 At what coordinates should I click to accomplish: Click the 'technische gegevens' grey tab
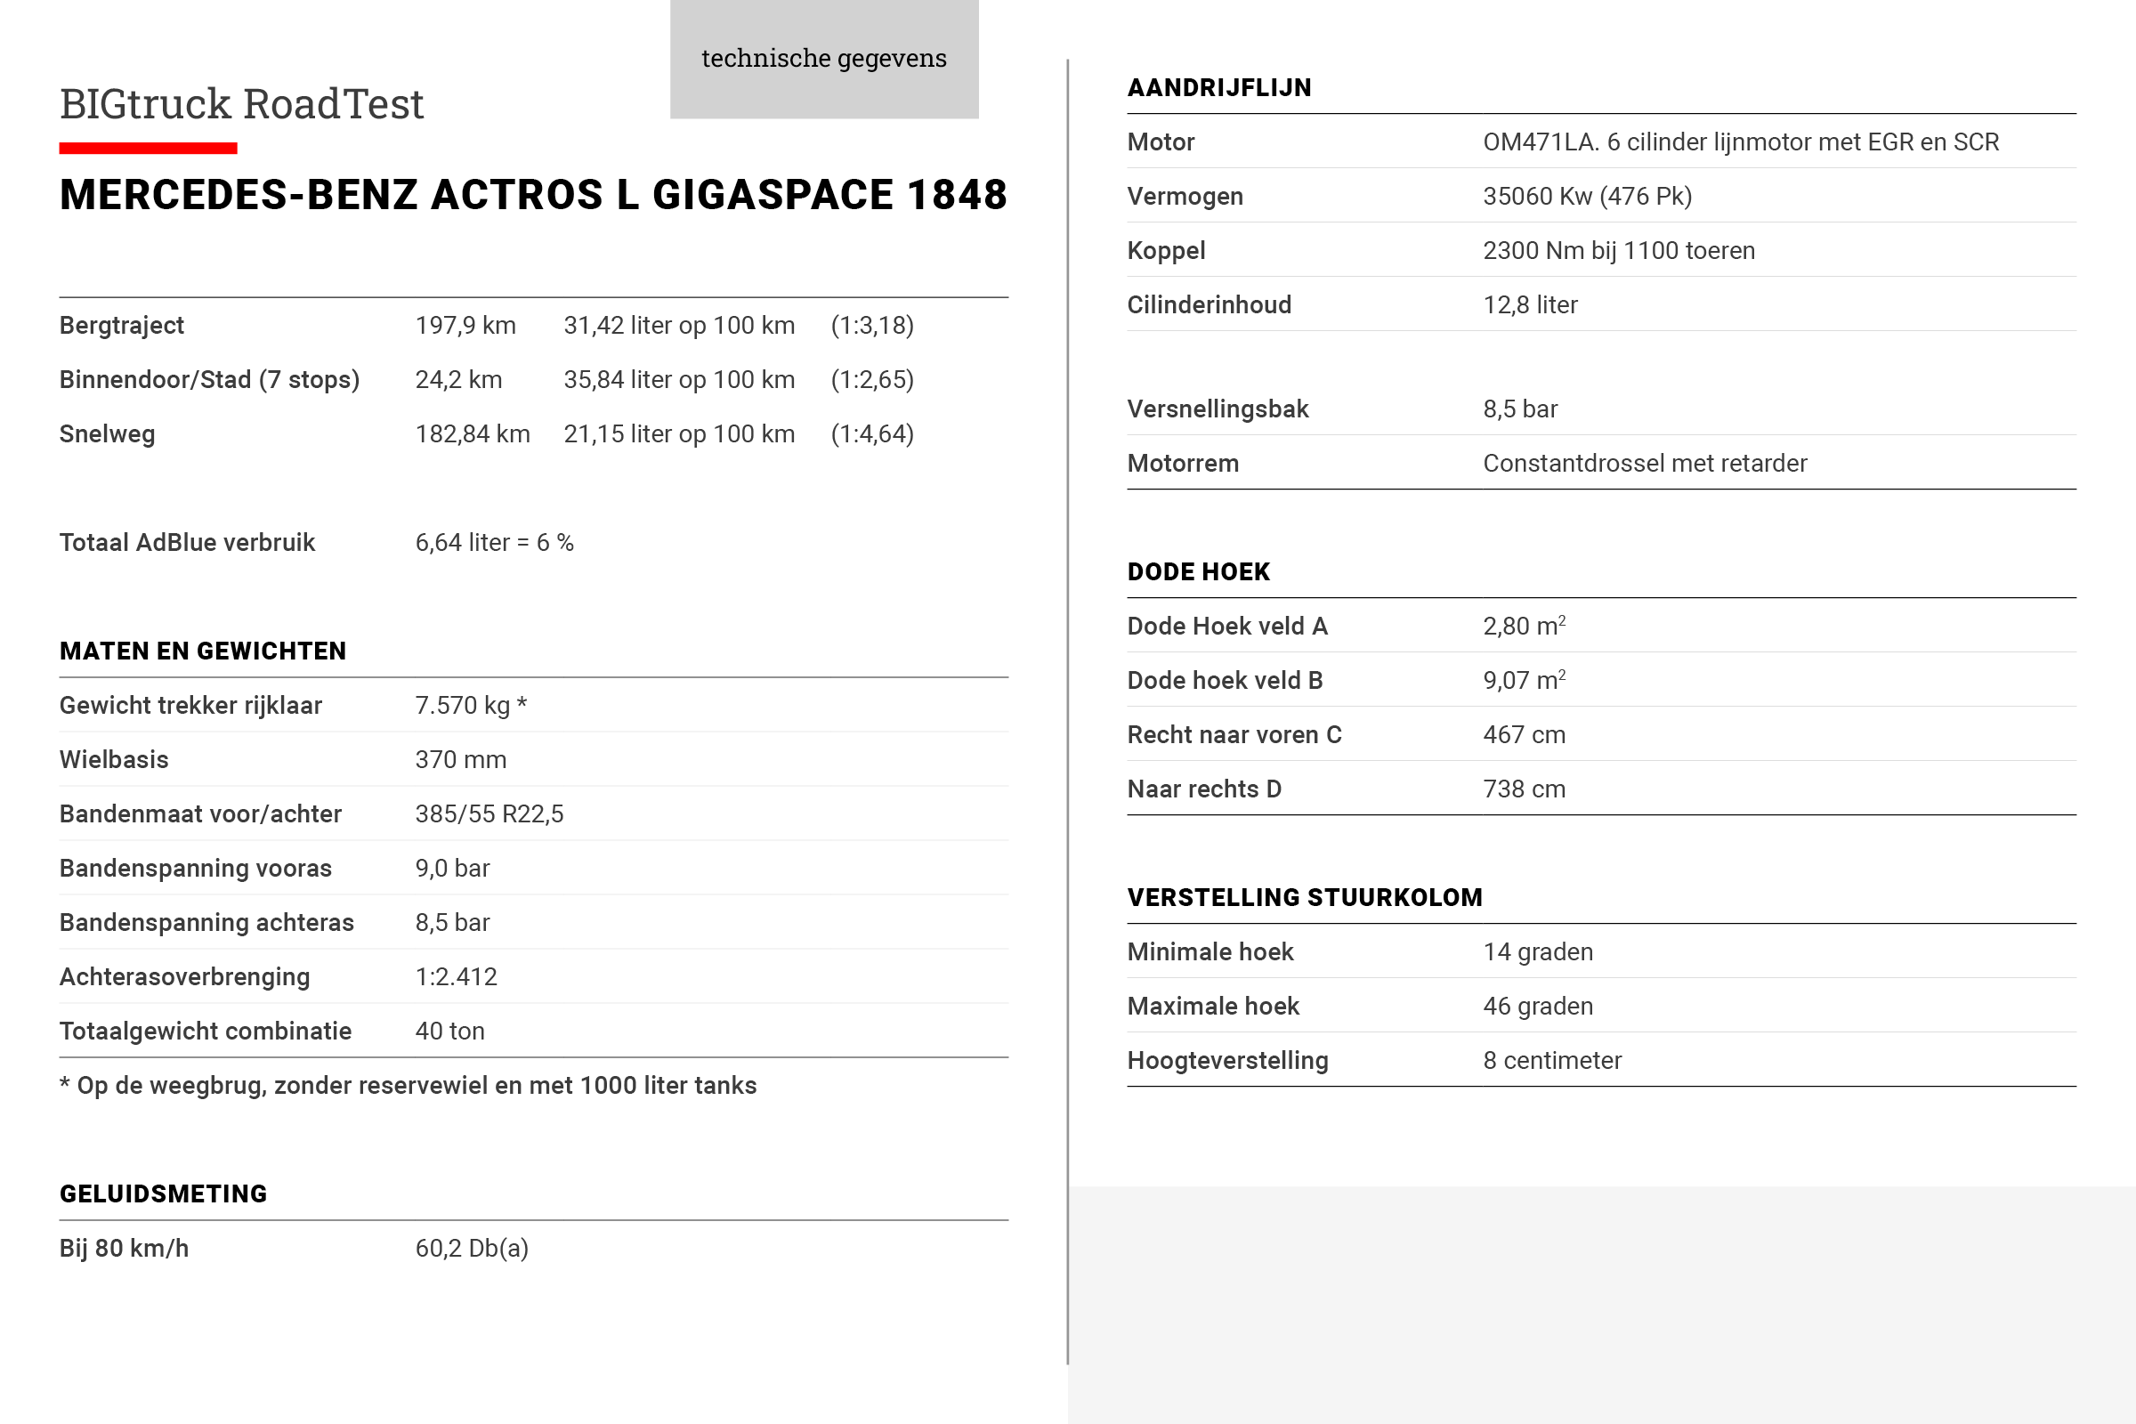click(824, 59)
